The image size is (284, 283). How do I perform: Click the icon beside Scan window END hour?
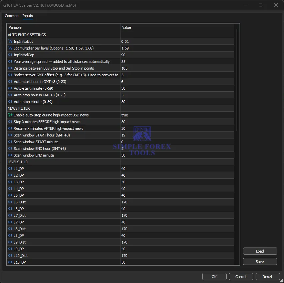point(10,149)
